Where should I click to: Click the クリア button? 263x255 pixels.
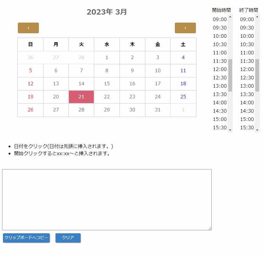tap(68, 238)
